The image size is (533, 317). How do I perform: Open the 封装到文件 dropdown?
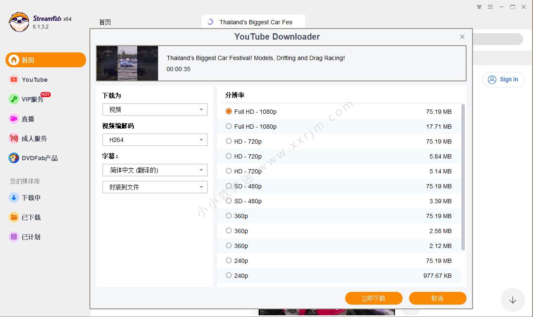(x=155, y=187)
